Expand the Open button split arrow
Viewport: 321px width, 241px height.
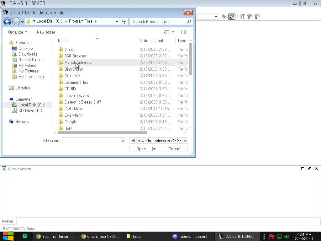(x=154, y=149)
